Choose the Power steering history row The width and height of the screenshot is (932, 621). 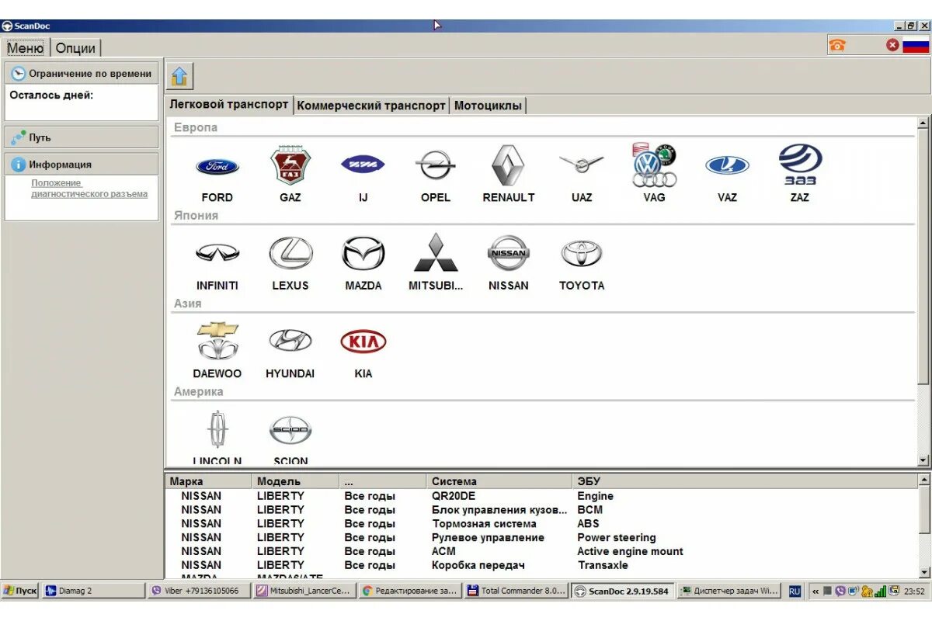(x=541, y=537)
